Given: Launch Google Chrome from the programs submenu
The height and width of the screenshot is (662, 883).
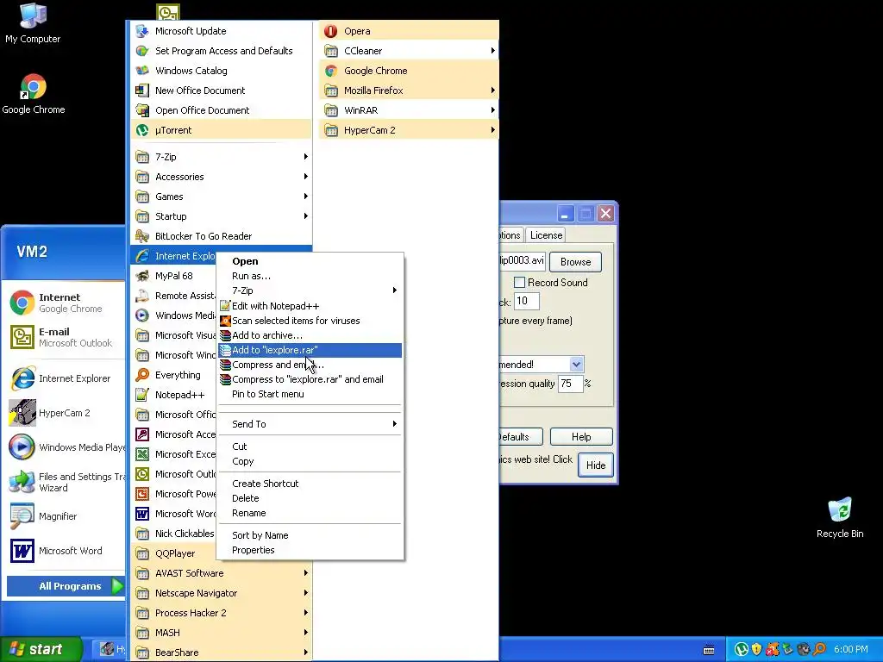Looking at the screenshot, I should point(409,71).
